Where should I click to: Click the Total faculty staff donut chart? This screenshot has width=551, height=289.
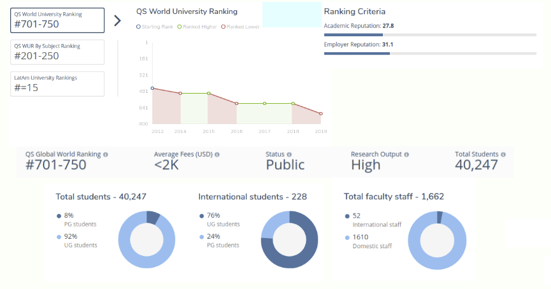coord(437,241)
